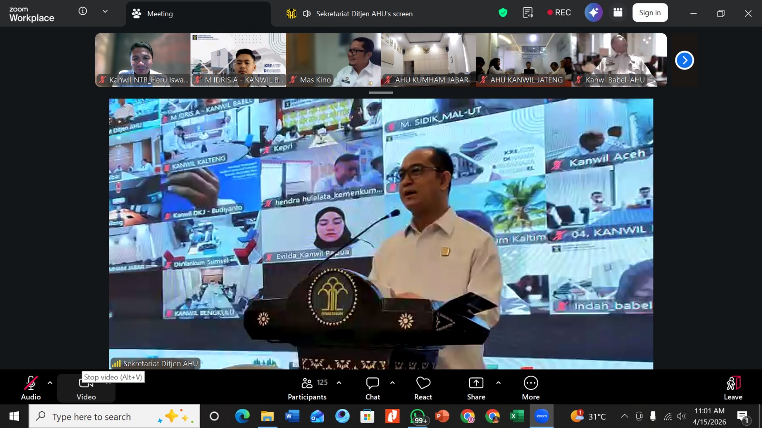Expand the audio options caret
The image size is (762, 428).
50,383
